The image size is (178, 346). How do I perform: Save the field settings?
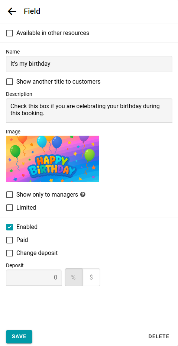[19, 336]
